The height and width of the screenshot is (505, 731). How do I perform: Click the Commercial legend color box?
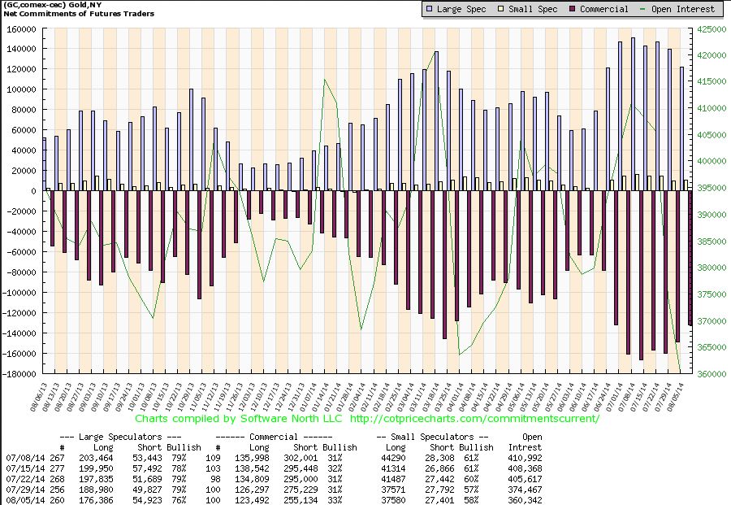(572, 9)
